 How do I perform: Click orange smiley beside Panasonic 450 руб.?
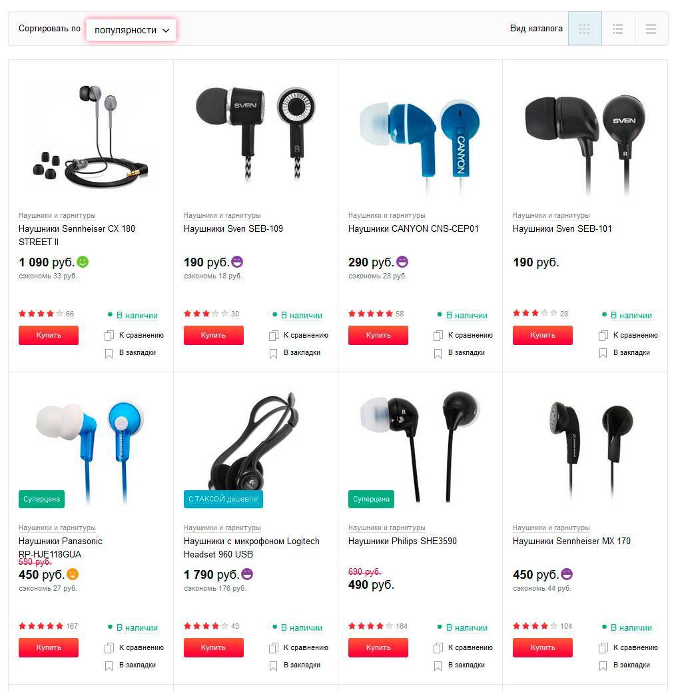point(73,574)
